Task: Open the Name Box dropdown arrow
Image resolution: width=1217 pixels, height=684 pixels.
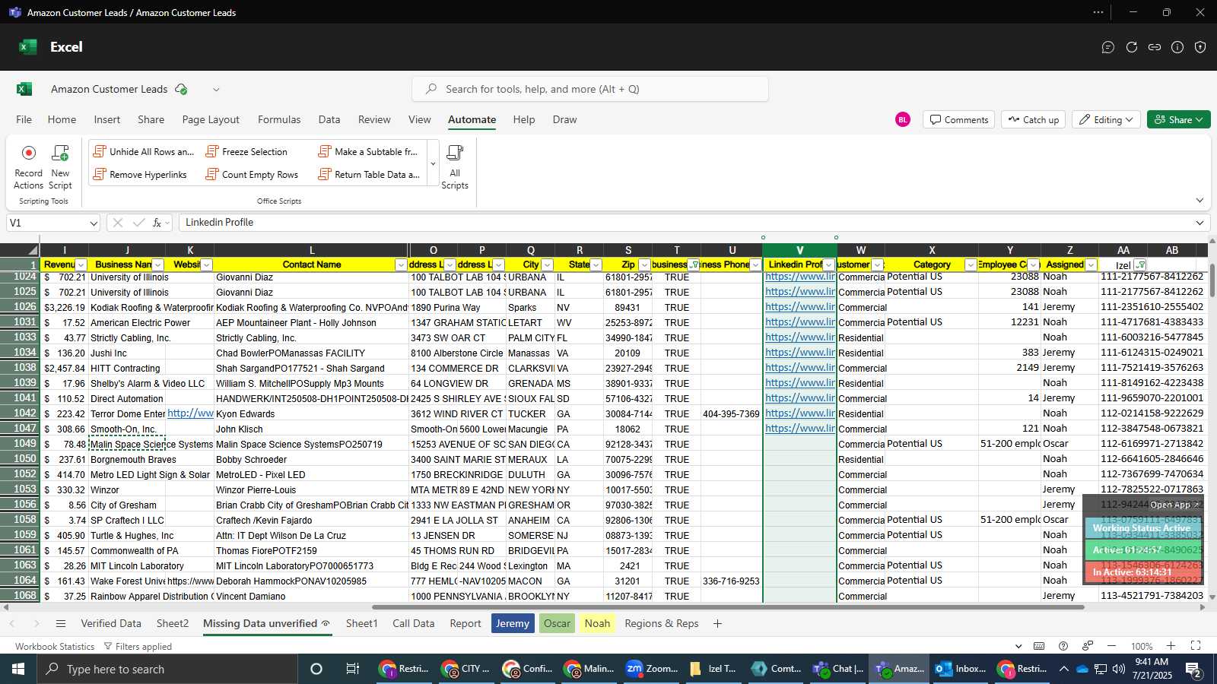Action: pyautogui.click(x=94, y=223)
